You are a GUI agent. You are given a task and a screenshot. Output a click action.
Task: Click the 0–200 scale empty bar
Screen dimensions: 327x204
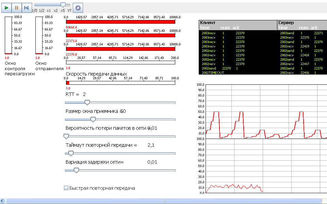[x=120, y=62]
